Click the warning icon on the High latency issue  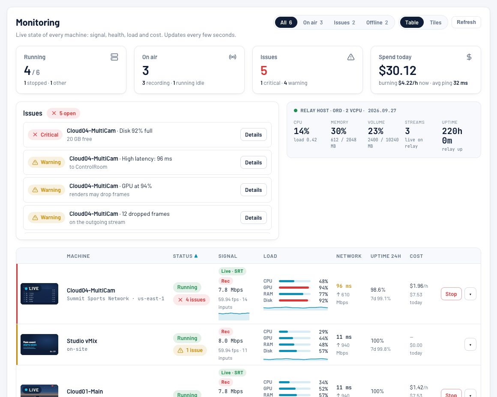coord(35,162)
